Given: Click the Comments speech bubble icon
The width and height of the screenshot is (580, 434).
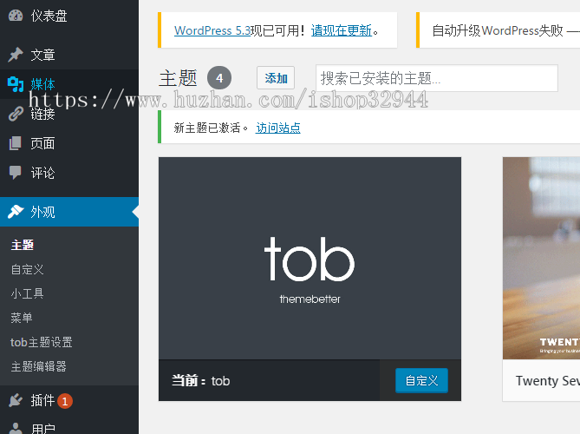Looking at the screenshot, I should (16, 173).
